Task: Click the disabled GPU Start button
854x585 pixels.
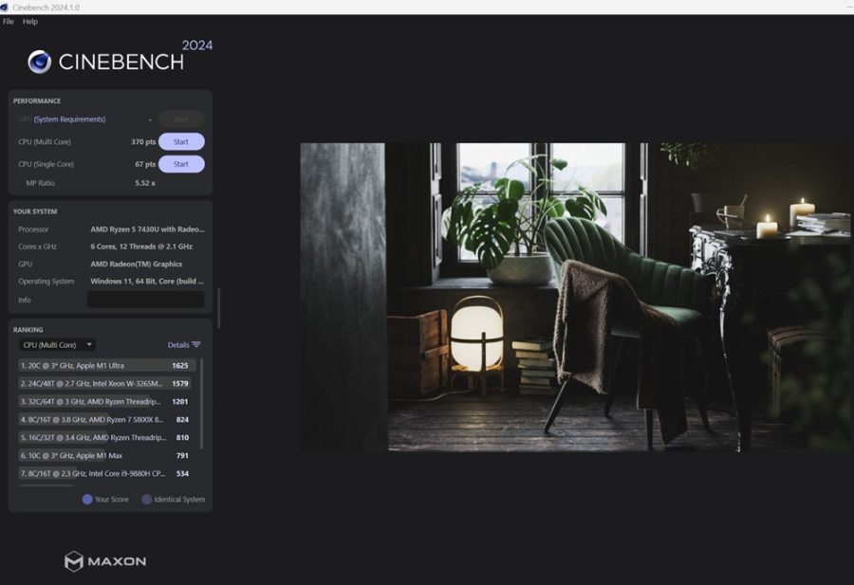Action: [x=181, y=119]
